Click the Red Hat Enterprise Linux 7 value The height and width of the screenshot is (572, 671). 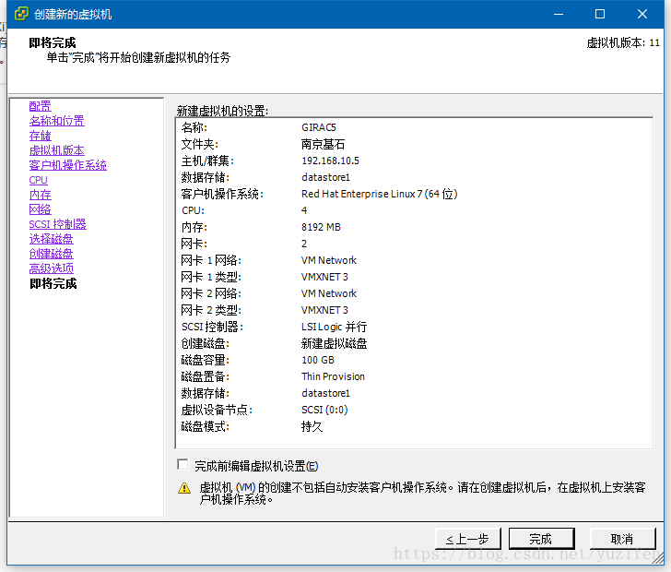(x=380, y=194)
